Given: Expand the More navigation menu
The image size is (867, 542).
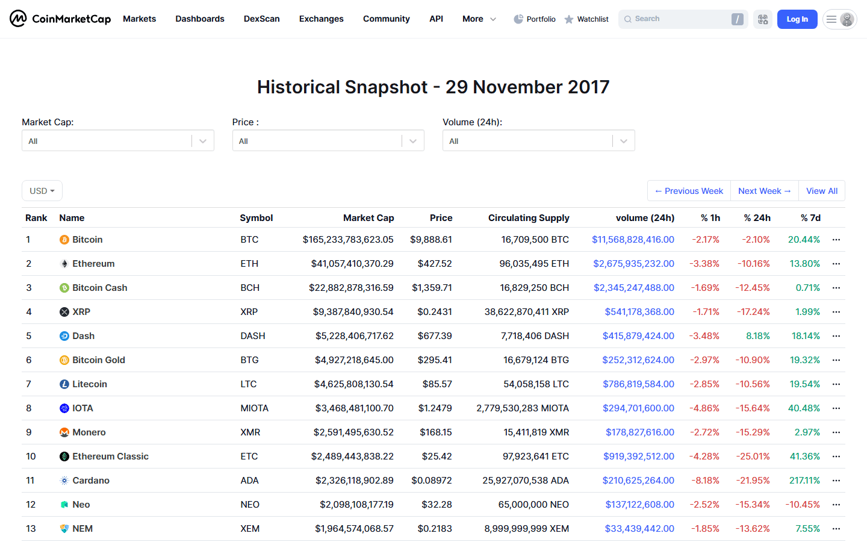Looking at the screenshot, I should pyautogui.click(x=479, y=19).
